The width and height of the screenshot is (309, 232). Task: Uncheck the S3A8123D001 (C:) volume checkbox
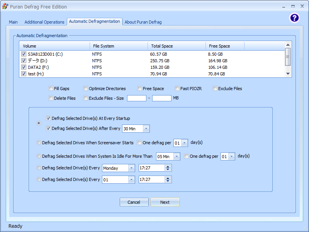pyautogui.click(x=24, y=54)
